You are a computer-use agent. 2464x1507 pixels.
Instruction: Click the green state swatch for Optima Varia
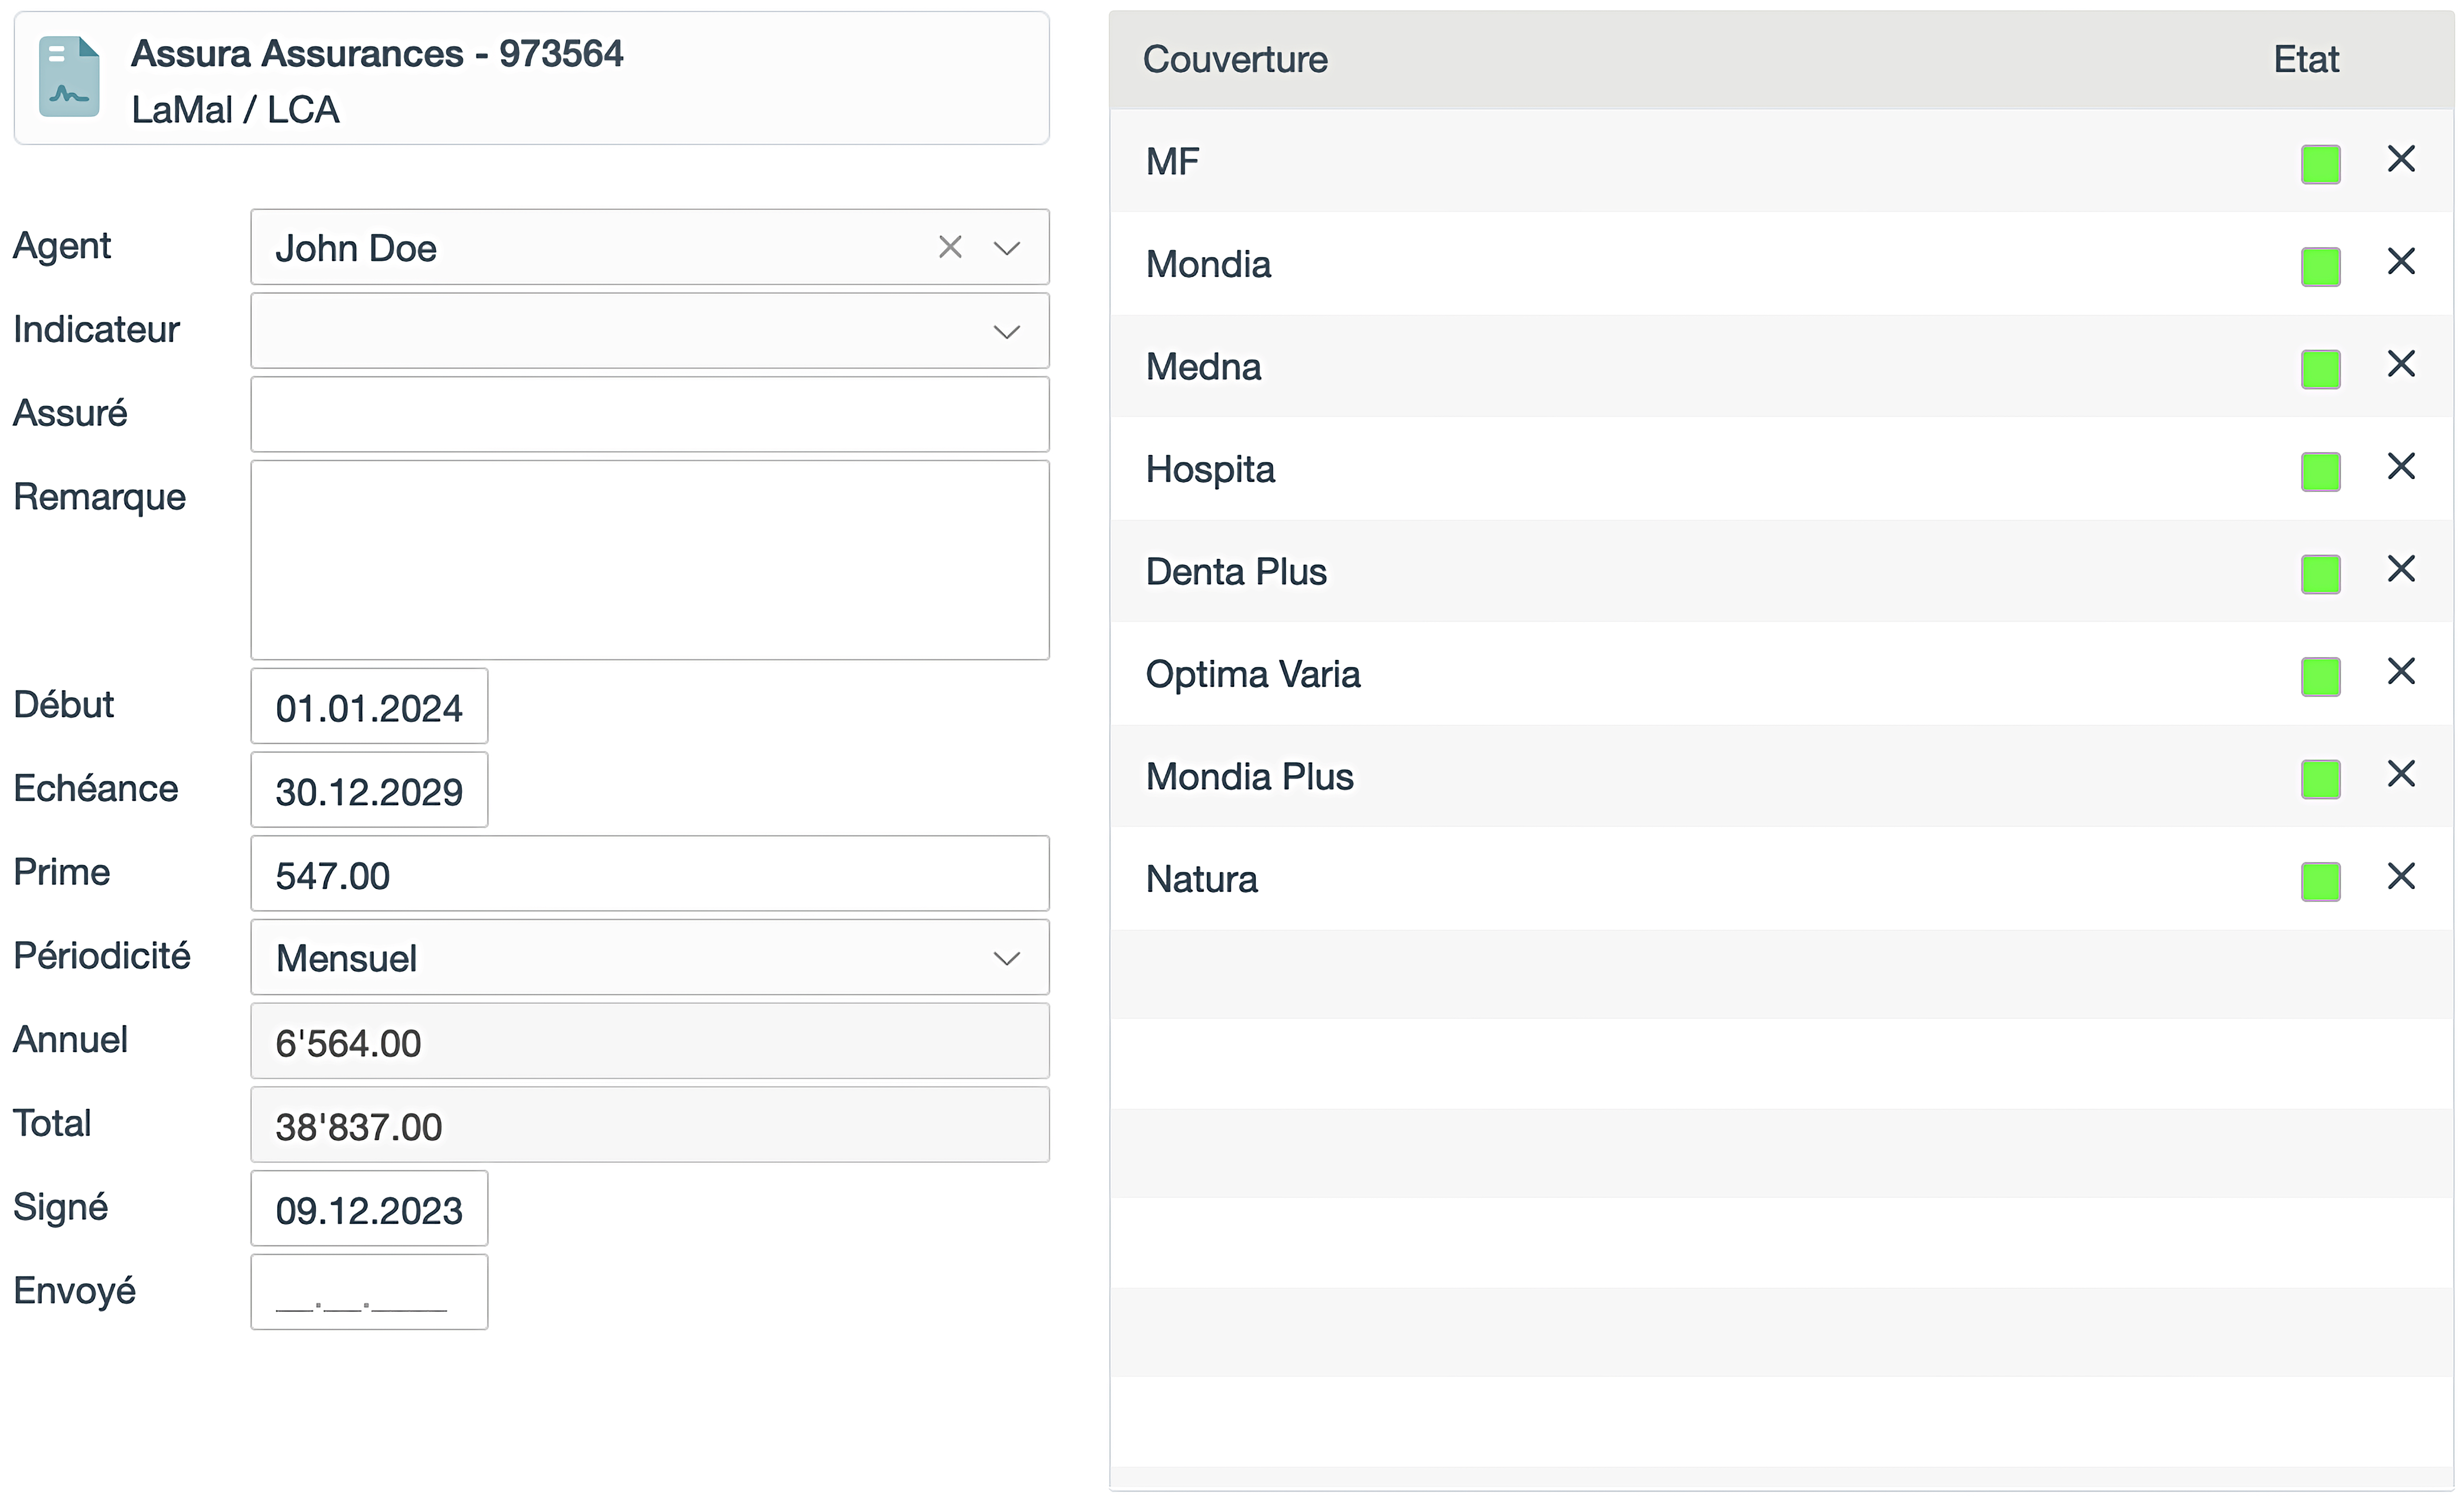tap(2321, 677)
